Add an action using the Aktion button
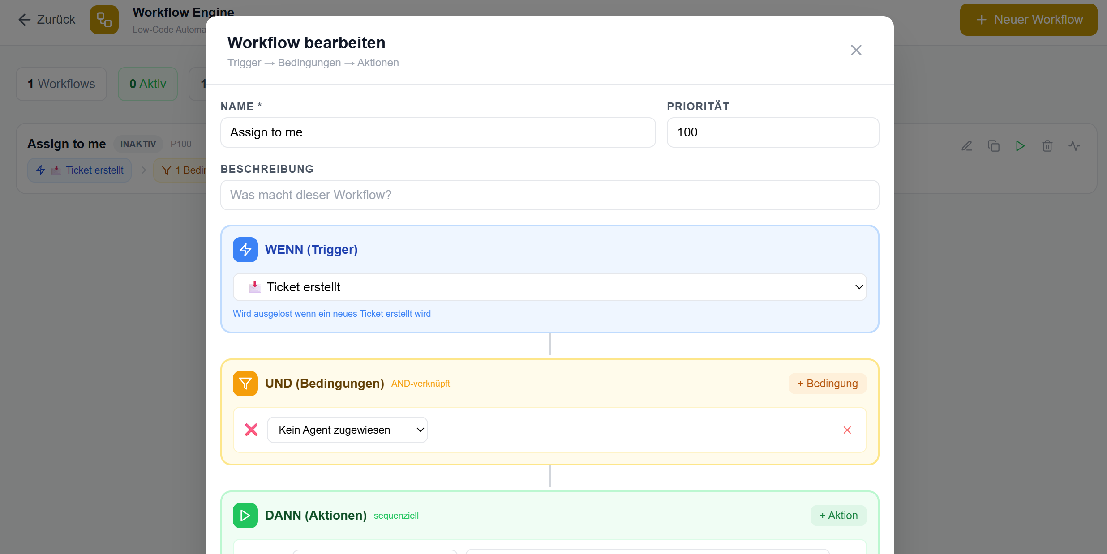 838,515
